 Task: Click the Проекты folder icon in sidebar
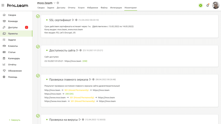click(4, 33)
